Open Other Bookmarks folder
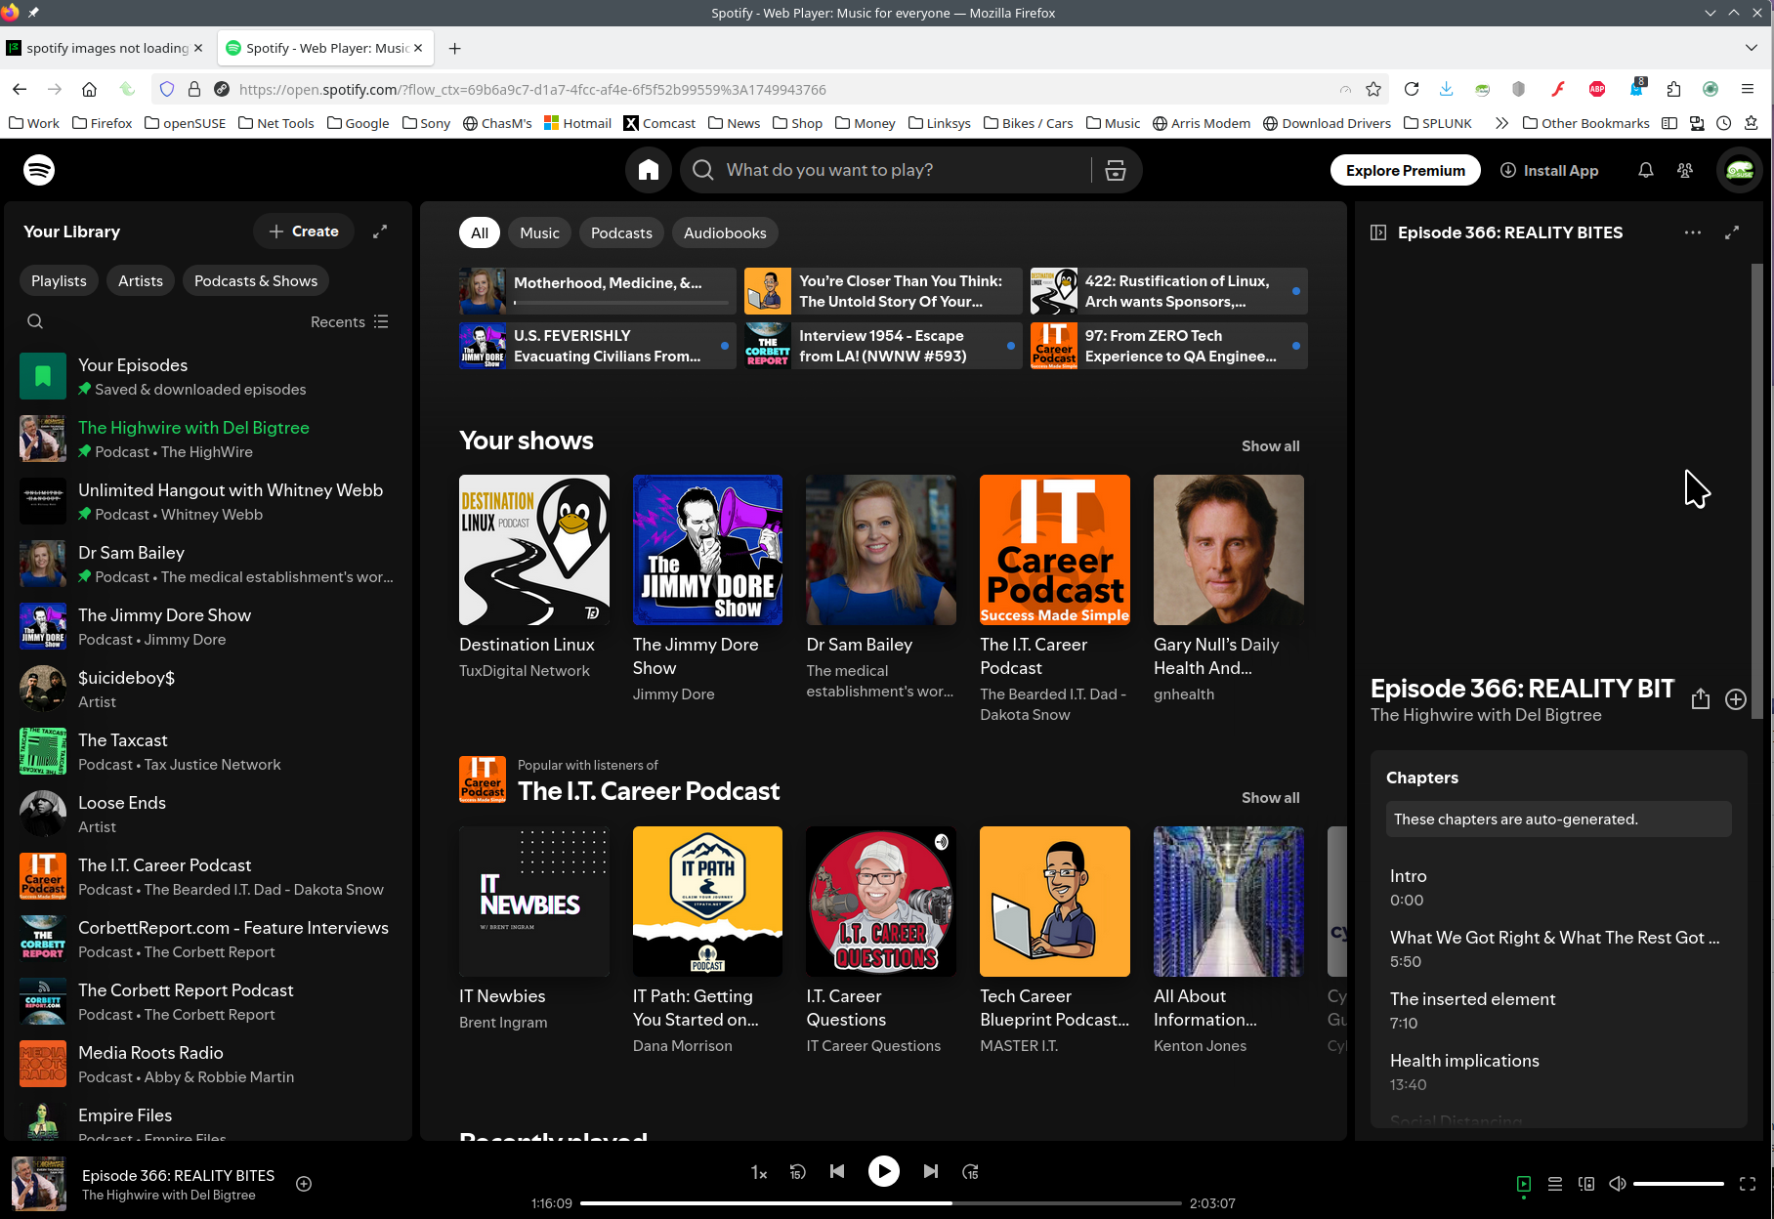 [1586, 123]
